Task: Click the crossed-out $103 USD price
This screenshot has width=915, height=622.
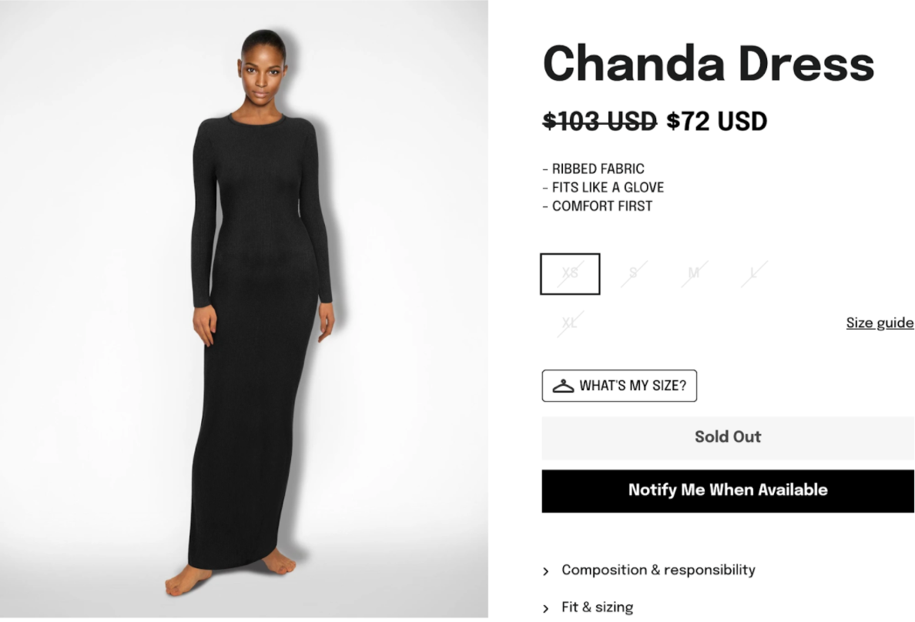Action: [x=600, y=122]
